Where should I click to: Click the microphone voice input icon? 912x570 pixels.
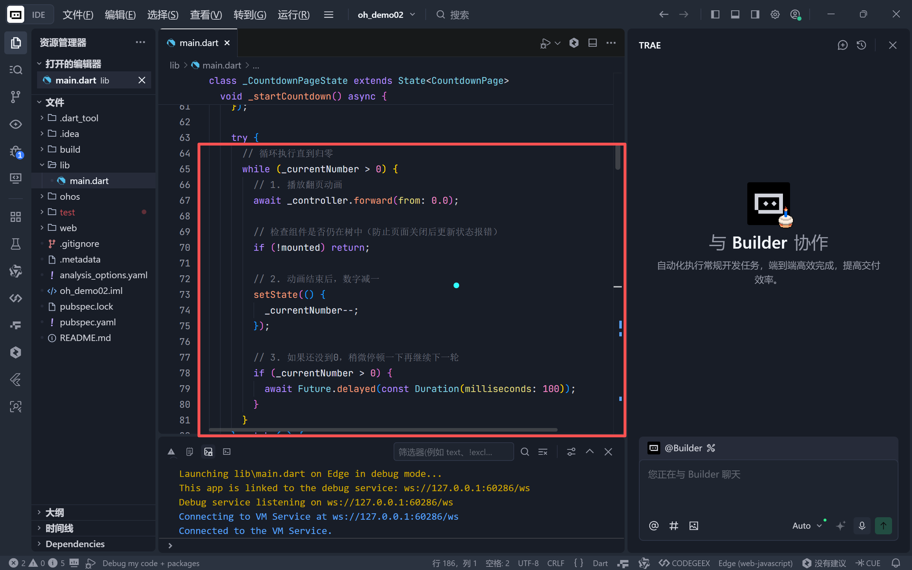click(x=861, y=525)
